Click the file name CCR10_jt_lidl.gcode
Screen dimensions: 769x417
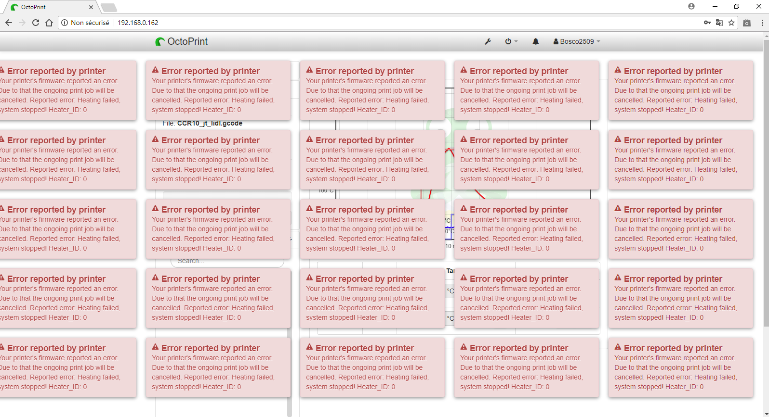(210, 123)
